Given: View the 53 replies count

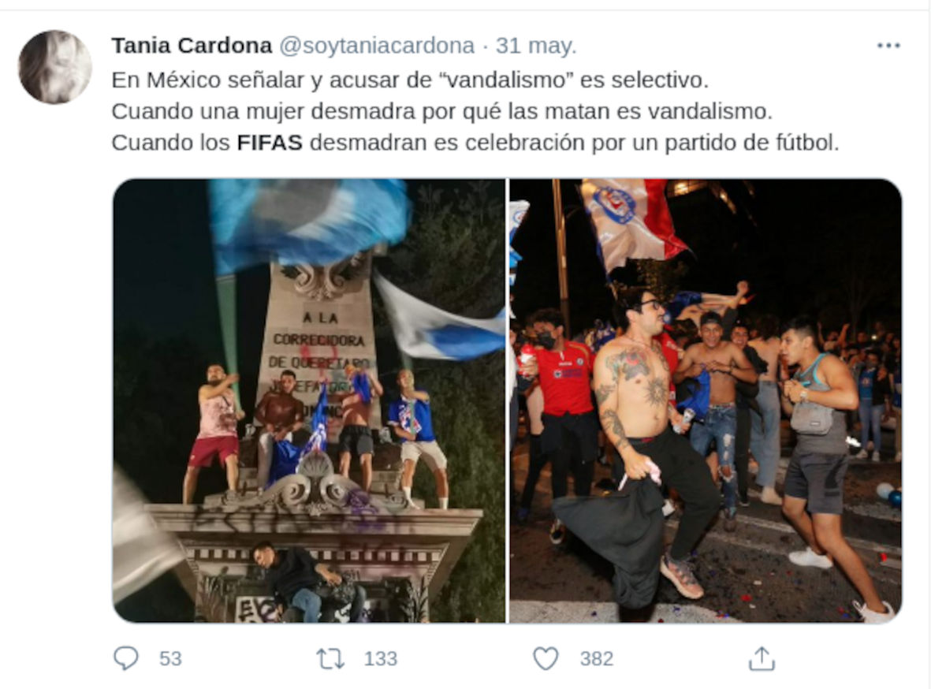Looking at the screenshot, I should (x=170, y=658).
